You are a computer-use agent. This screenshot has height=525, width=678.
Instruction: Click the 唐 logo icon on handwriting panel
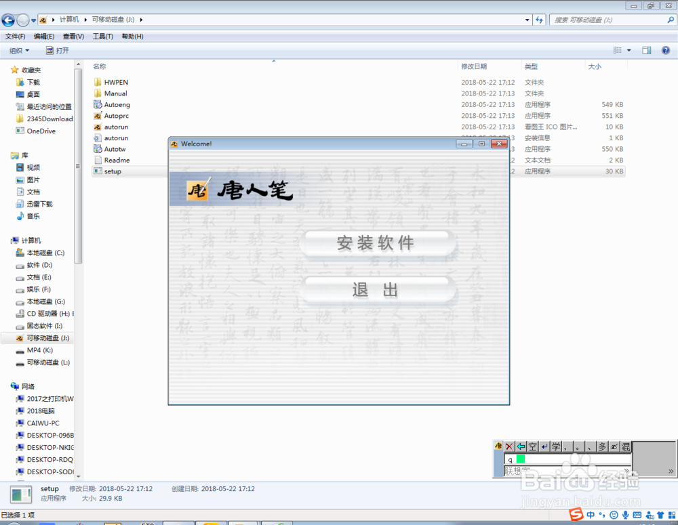(x=498, y=446)
